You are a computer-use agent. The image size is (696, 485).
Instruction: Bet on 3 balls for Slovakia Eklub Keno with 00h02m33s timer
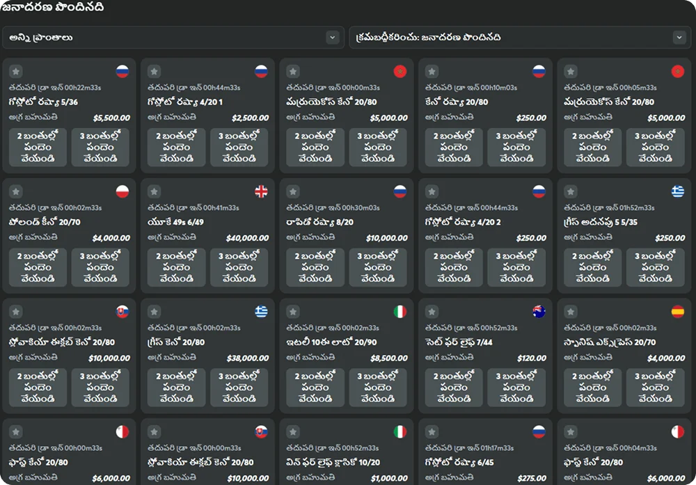[x=100, y=388]
